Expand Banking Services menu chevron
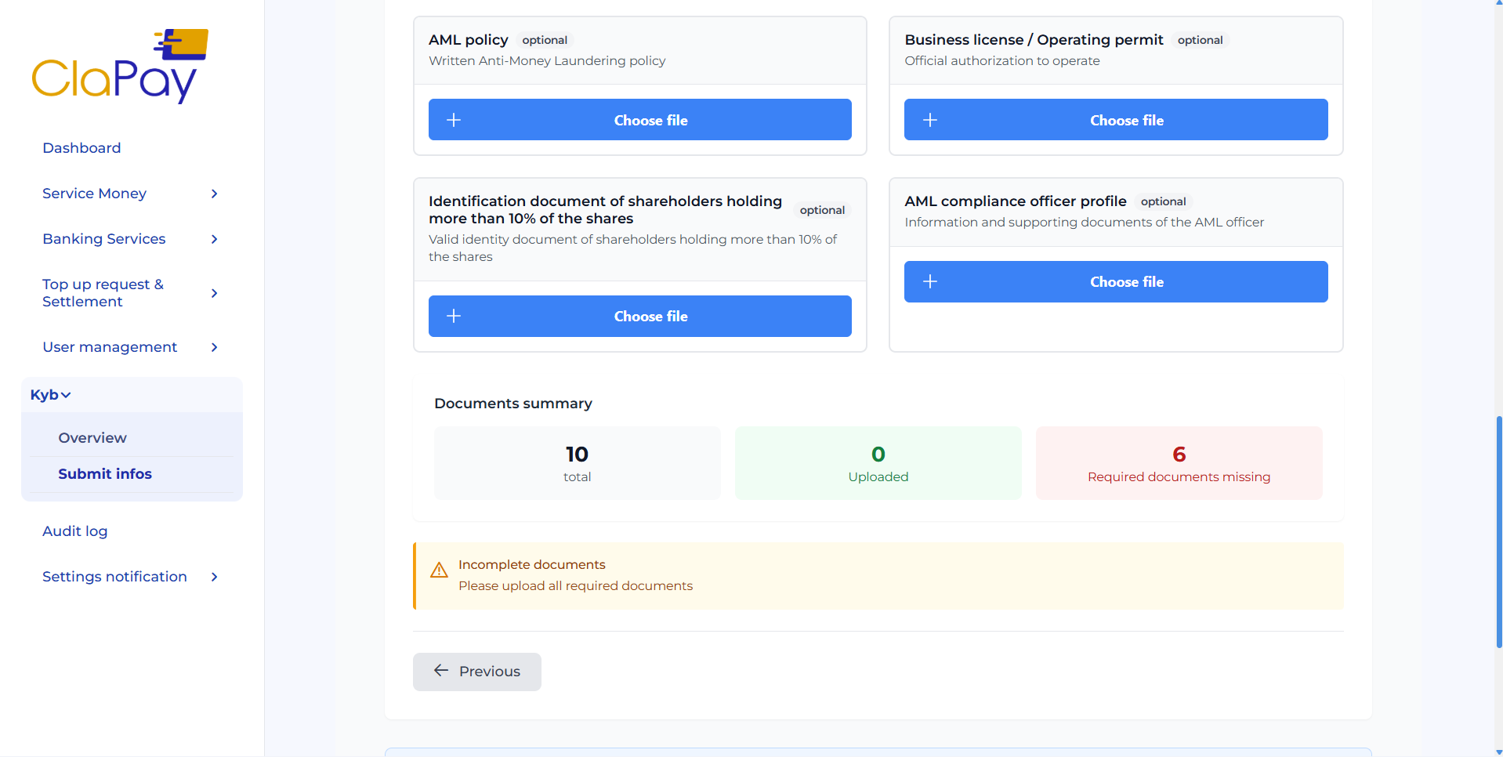The image size is (1503, 757). click(x=214, y=239)
